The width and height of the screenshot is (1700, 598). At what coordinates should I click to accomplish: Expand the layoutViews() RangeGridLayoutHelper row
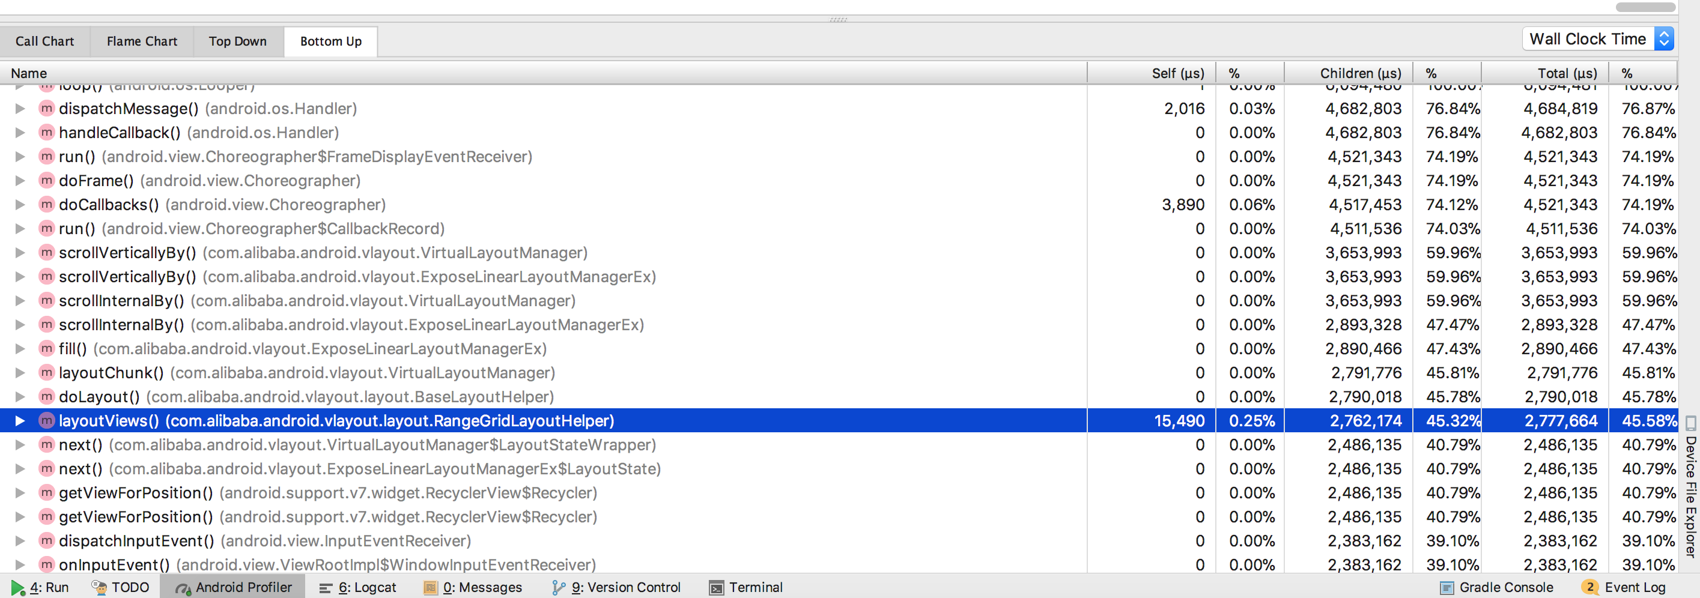pos(20,420)
